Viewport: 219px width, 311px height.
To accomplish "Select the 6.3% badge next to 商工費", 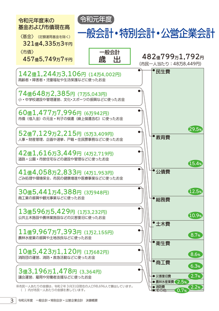I will 195,266.
